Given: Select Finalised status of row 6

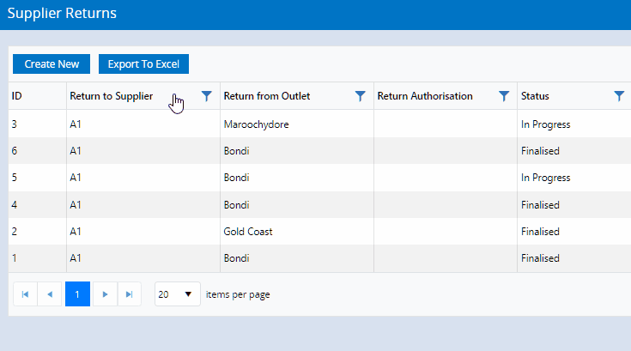Looking at the screenshot, I should coord(540,151).
